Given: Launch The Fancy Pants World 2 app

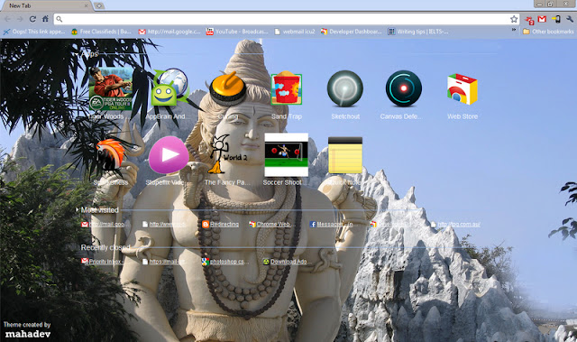Looking at the screenshot, I should [x=228, y=154].
